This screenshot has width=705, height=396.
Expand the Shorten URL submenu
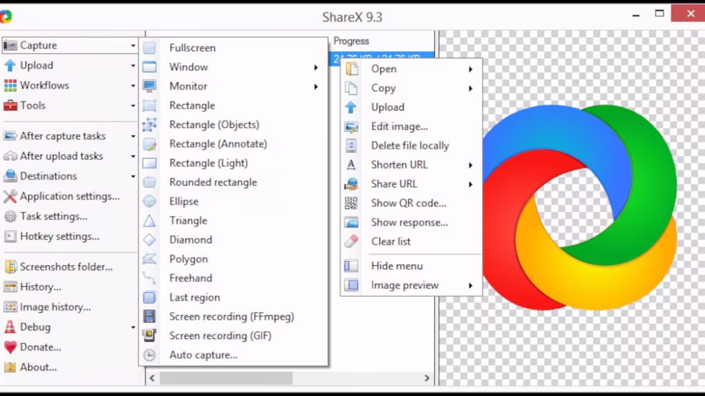[x=471, y=165]
